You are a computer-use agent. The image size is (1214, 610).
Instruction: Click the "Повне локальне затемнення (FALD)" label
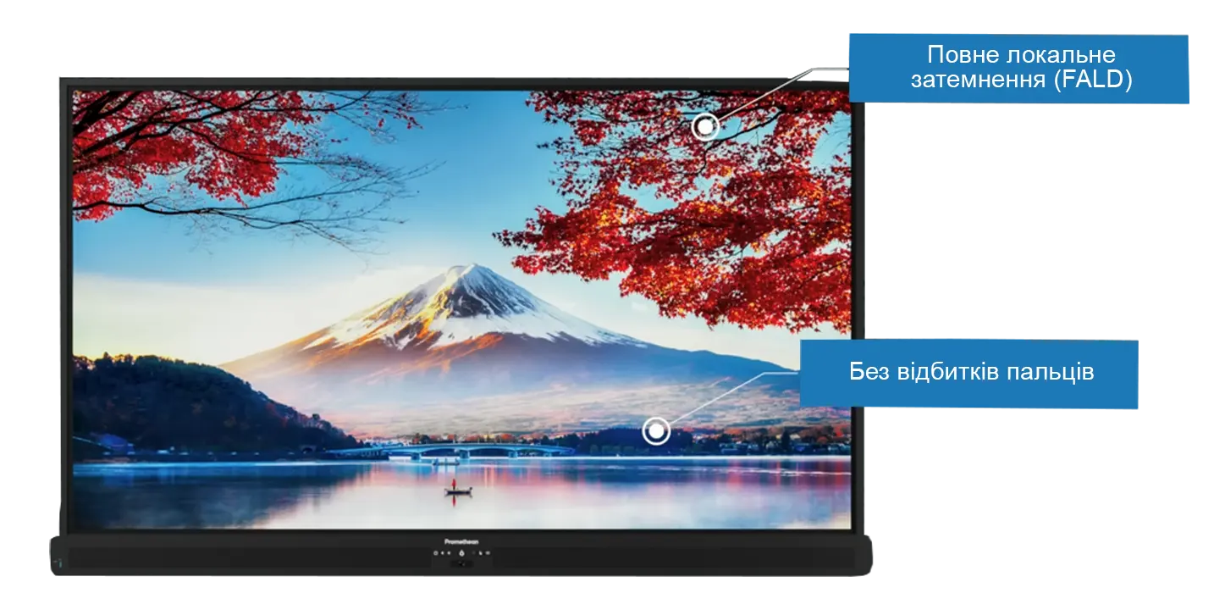[1020, 69]
